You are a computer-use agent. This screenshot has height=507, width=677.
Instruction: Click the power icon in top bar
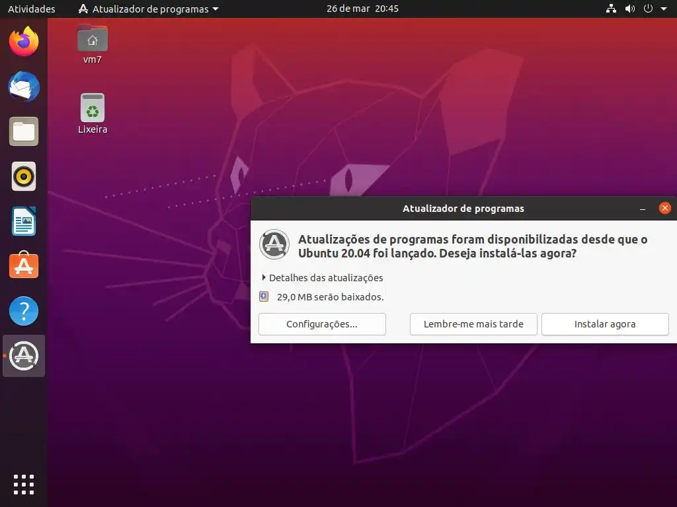coord(648,9)
